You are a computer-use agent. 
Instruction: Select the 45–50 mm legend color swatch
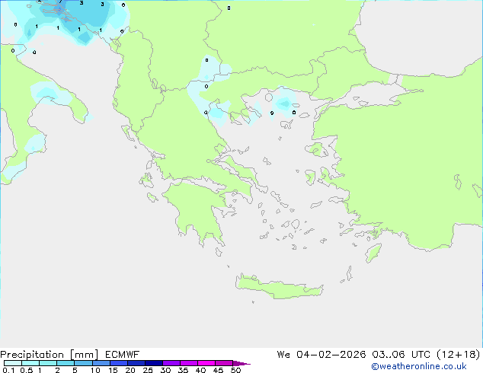[224, 363]
